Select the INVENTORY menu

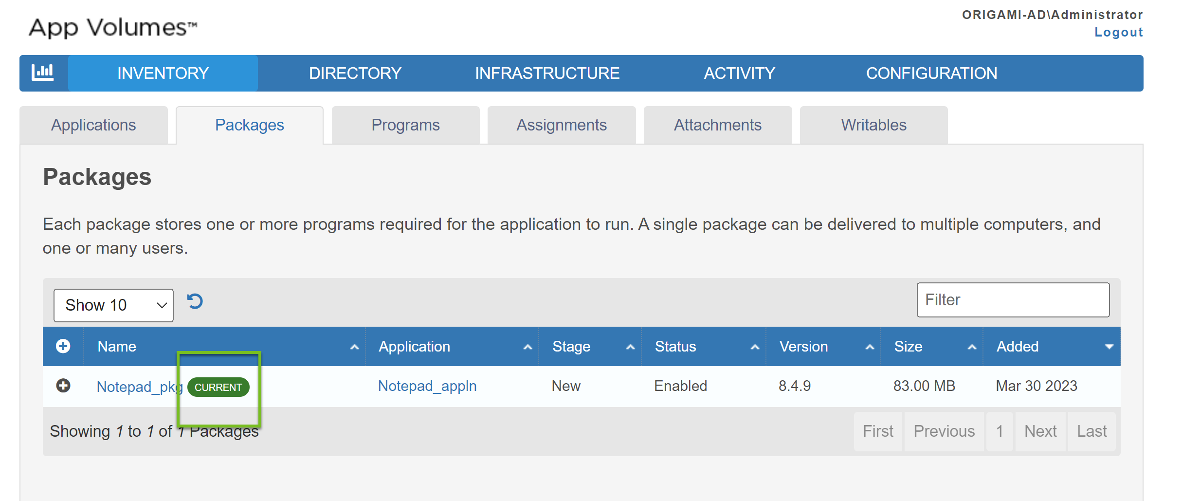163,73
